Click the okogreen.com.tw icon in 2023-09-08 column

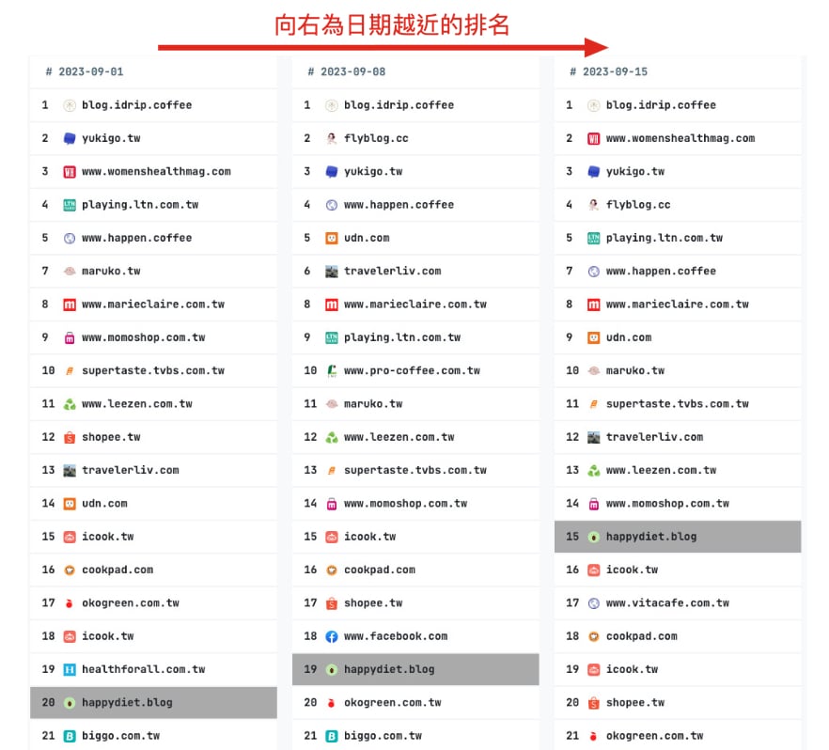coord(332,703)
